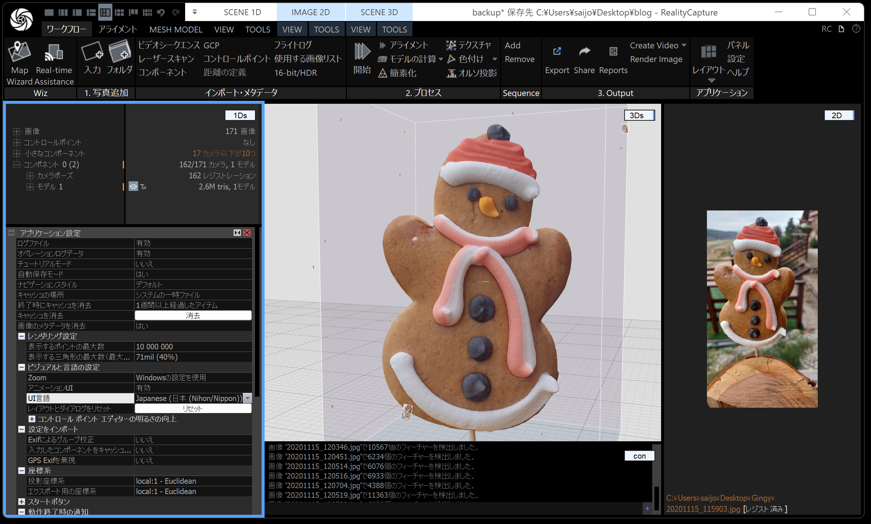871x524 pixels.
Task: Click the gingerbread photo thumbnail in the 2D view
Action: pyautogui.click(x=762, y=309)
